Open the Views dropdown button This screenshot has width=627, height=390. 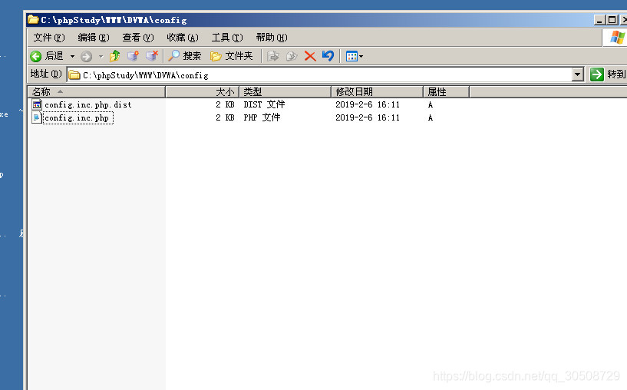click(x=355, y=56)
